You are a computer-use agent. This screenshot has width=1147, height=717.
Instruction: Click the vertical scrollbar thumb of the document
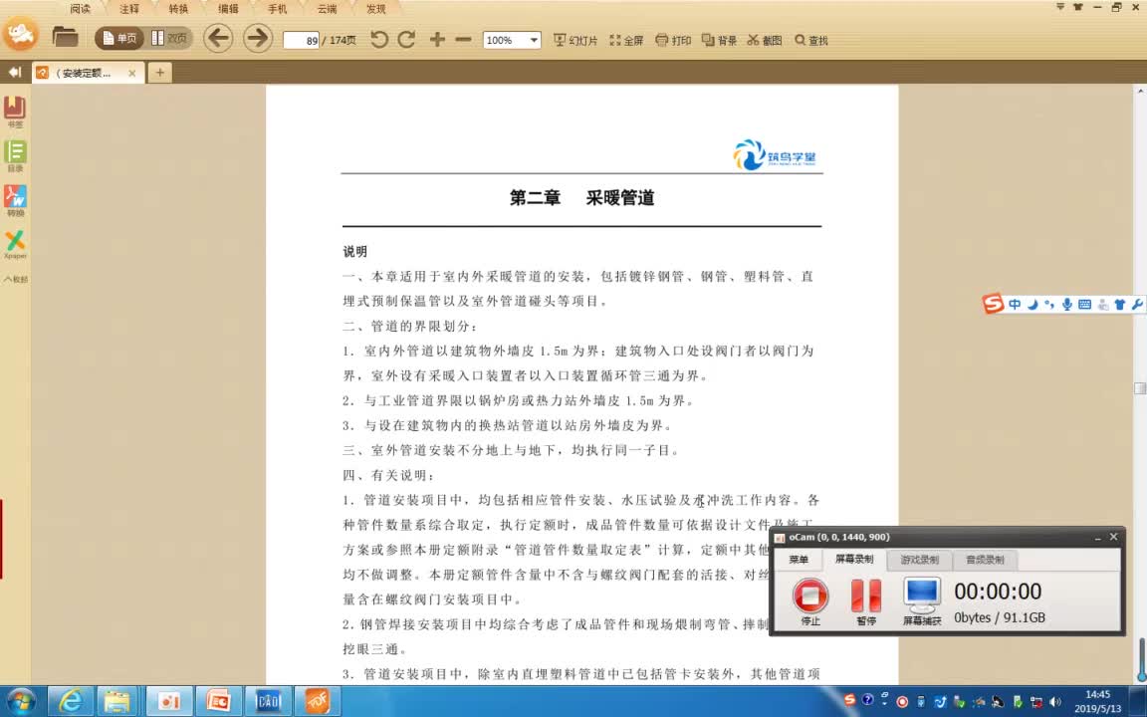coord(1140,388)
